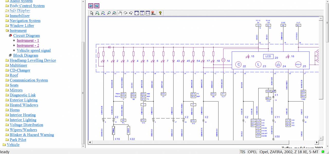
Task: Click the highlight circuit hand icon
Action: point(153,13)
